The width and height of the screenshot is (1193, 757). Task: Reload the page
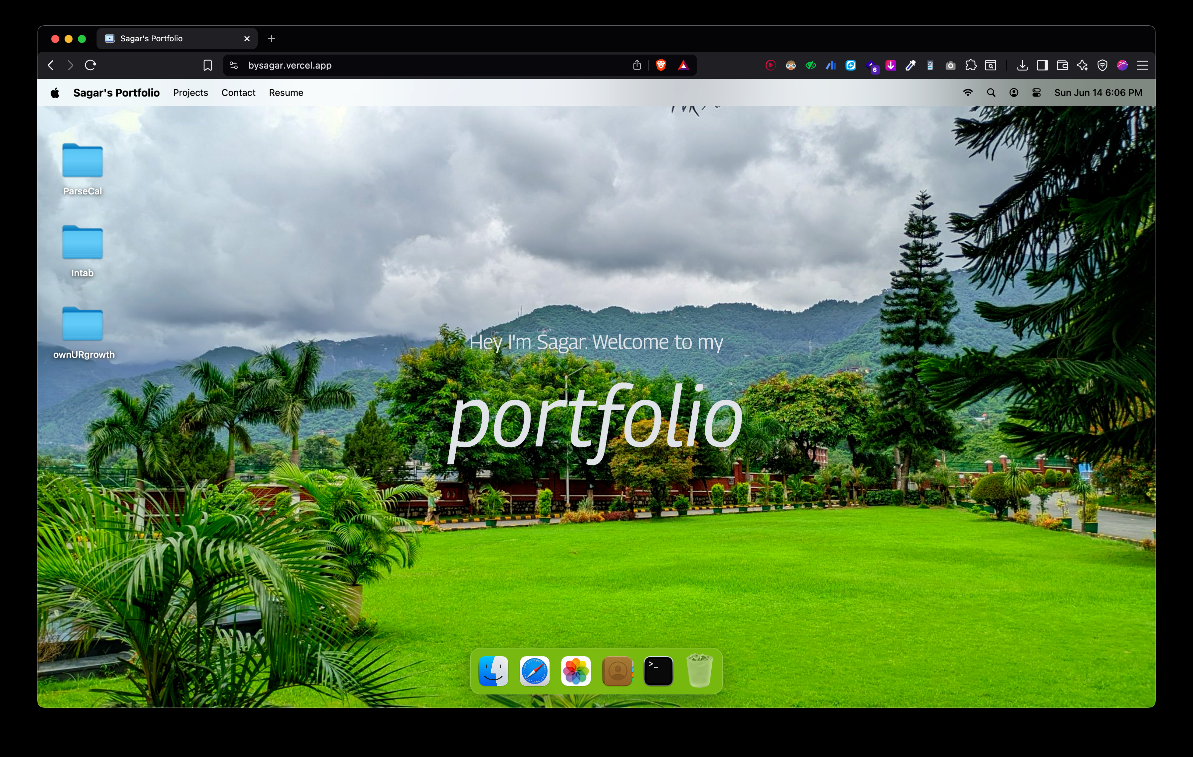[90, 65]
